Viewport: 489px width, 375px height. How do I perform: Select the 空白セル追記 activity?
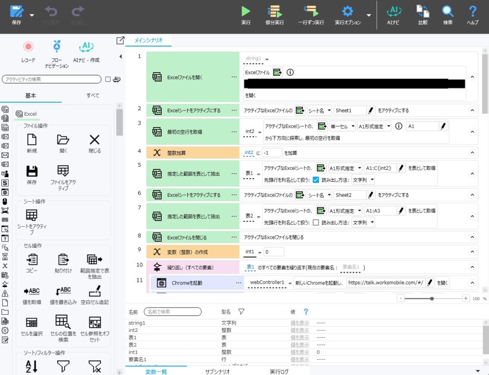[95, 295]
